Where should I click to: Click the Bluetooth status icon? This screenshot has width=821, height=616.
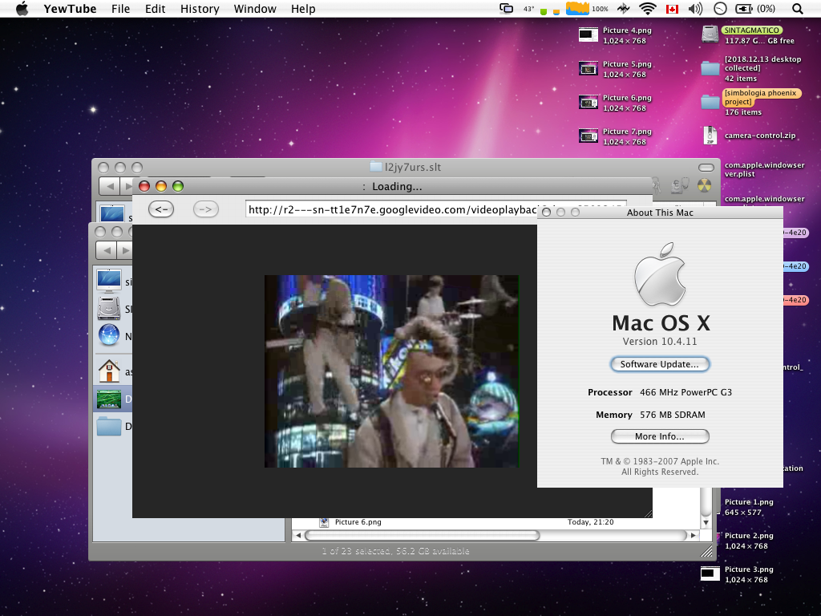623,8
